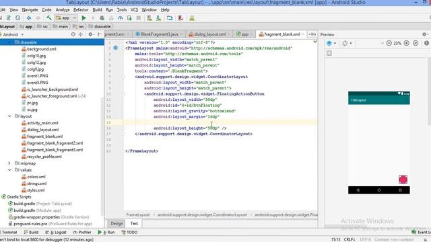Switch to the BlankFragment3.java tab
Screen dimensions: 431x242
(x=159, y=34)
